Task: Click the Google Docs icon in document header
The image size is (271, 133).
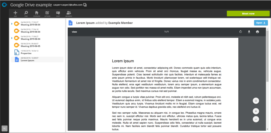Action: click(71, 23)
